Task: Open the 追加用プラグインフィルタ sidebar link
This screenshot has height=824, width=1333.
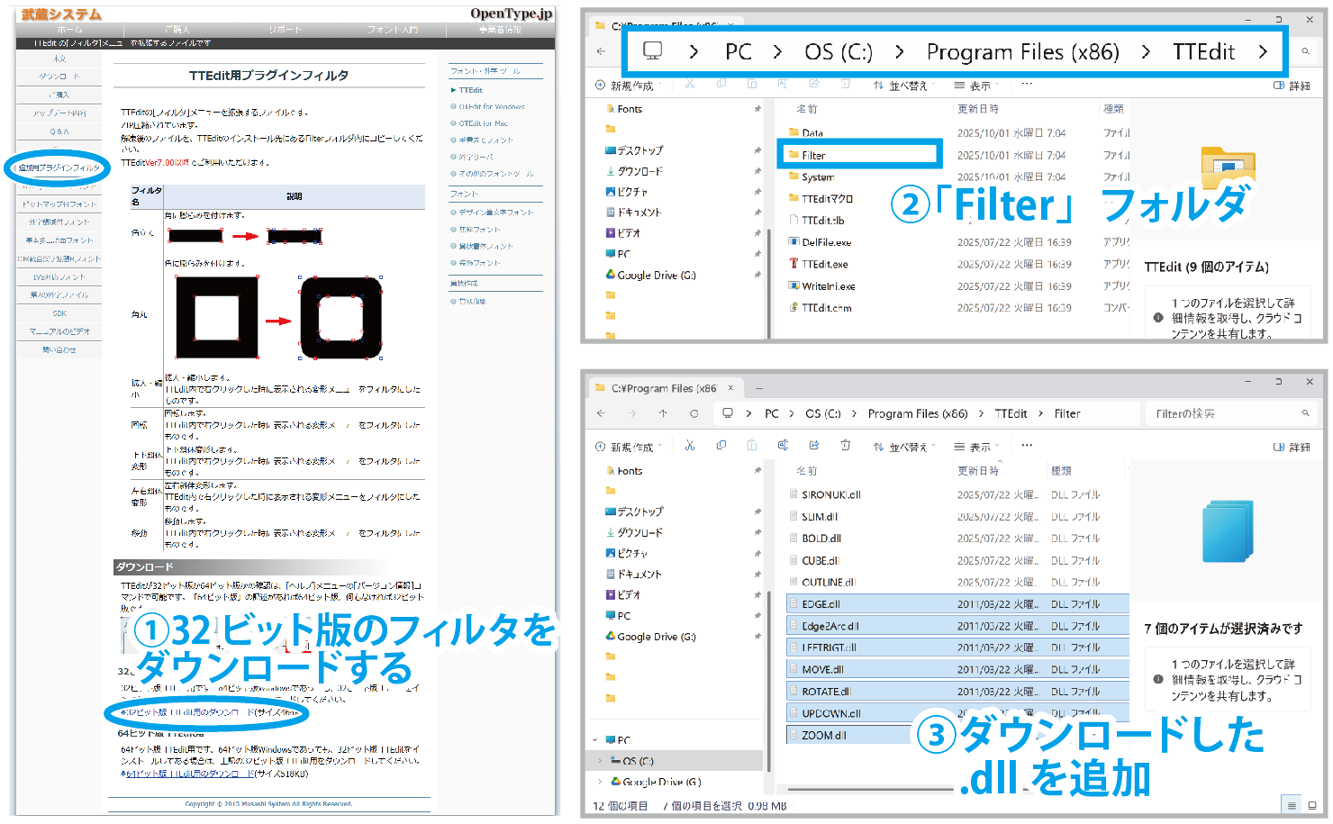Action: pyautogui.click(x=59, y=168)
